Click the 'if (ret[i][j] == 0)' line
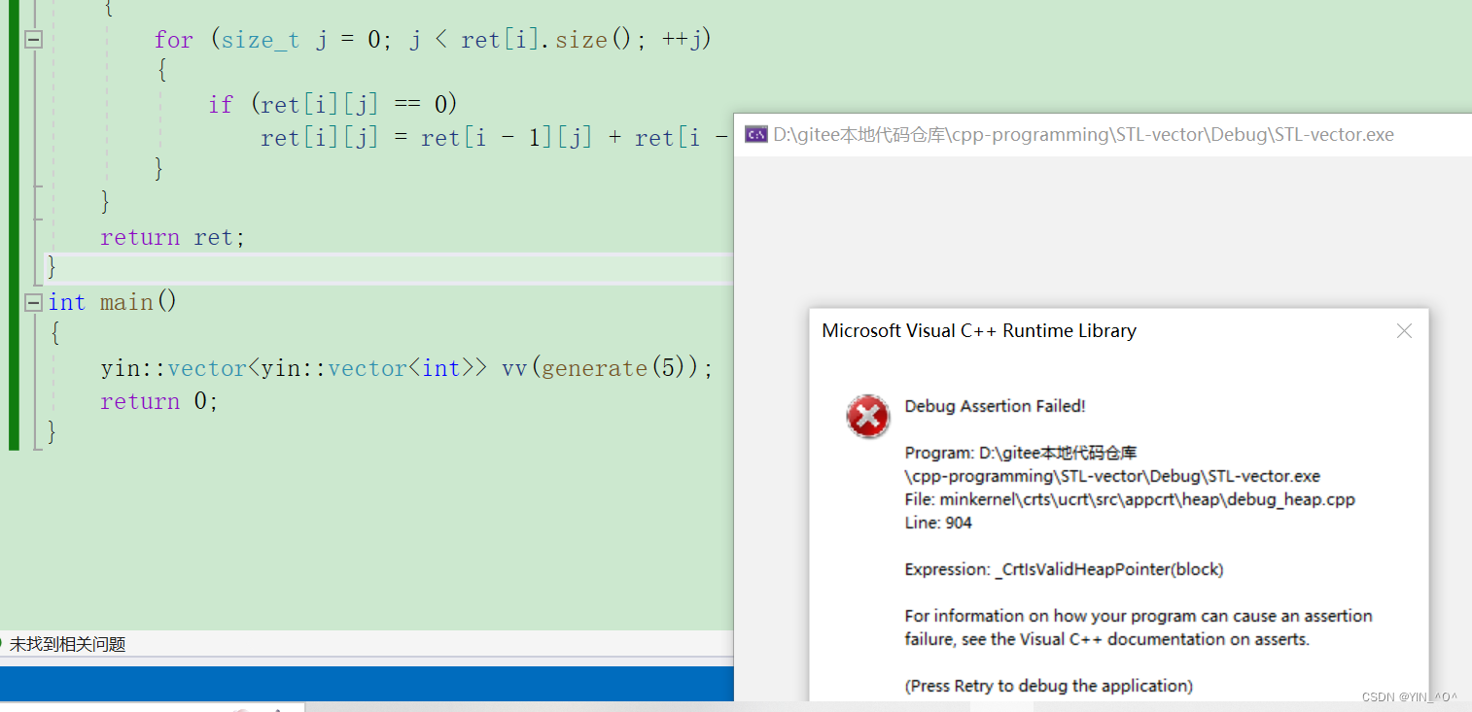This screenshot has height=712, width=1472. [333, 104]
